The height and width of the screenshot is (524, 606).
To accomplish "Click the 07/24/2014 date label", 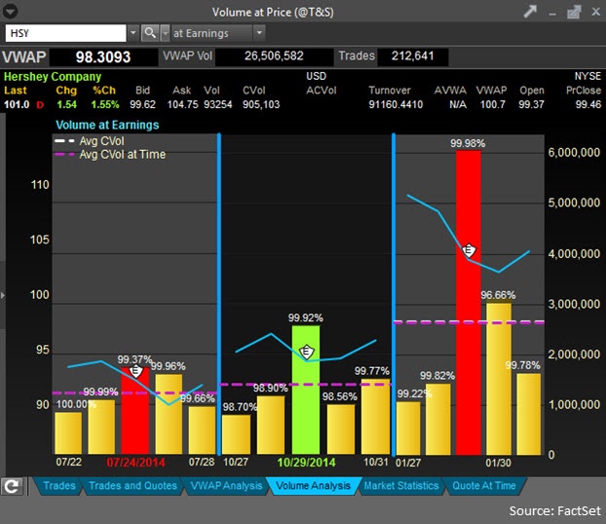I will [x=135, y=463].
